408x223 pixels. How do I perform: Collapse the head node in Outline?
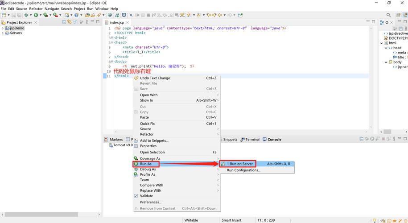click(386, 48)
